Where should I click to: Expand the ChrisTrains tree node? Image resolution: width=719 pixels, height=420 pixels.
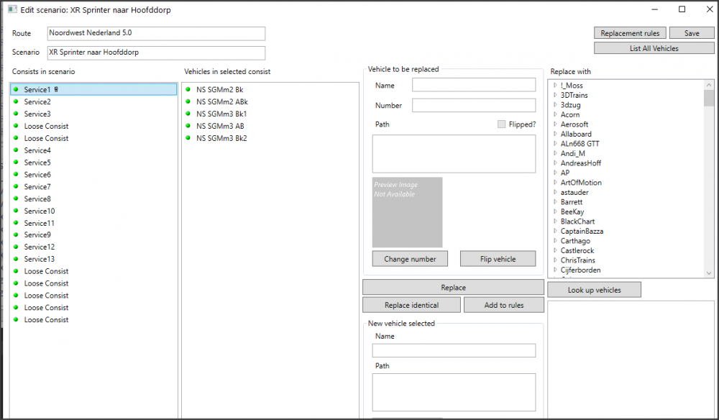(x=555, y=260)
